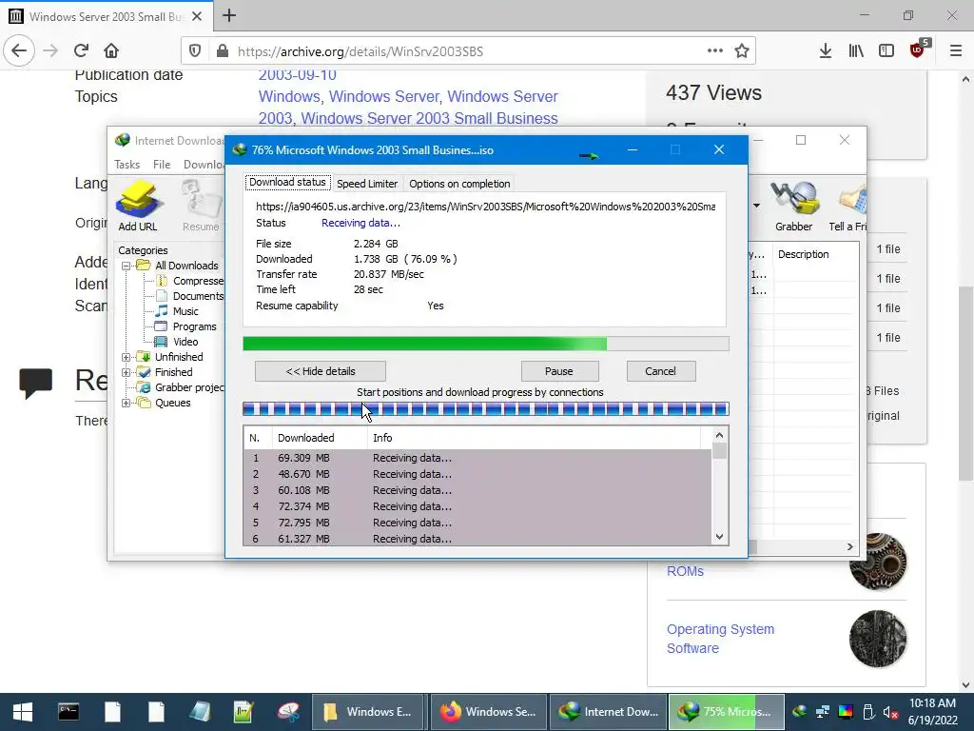Open Windows Explorer taskbar button

[368, 712]
